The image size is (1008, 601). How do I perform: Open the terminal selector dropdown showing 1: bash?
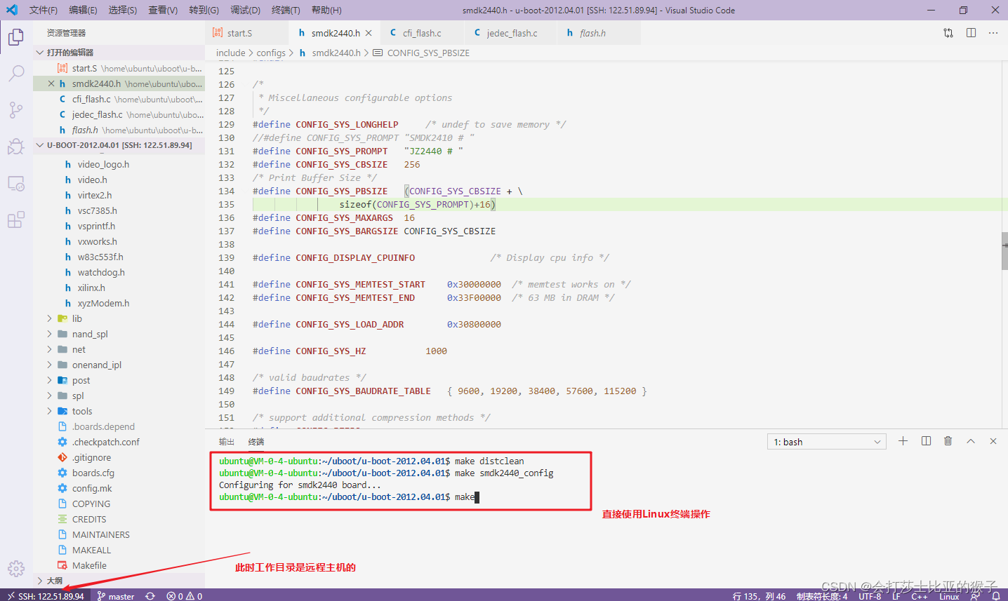827,442
